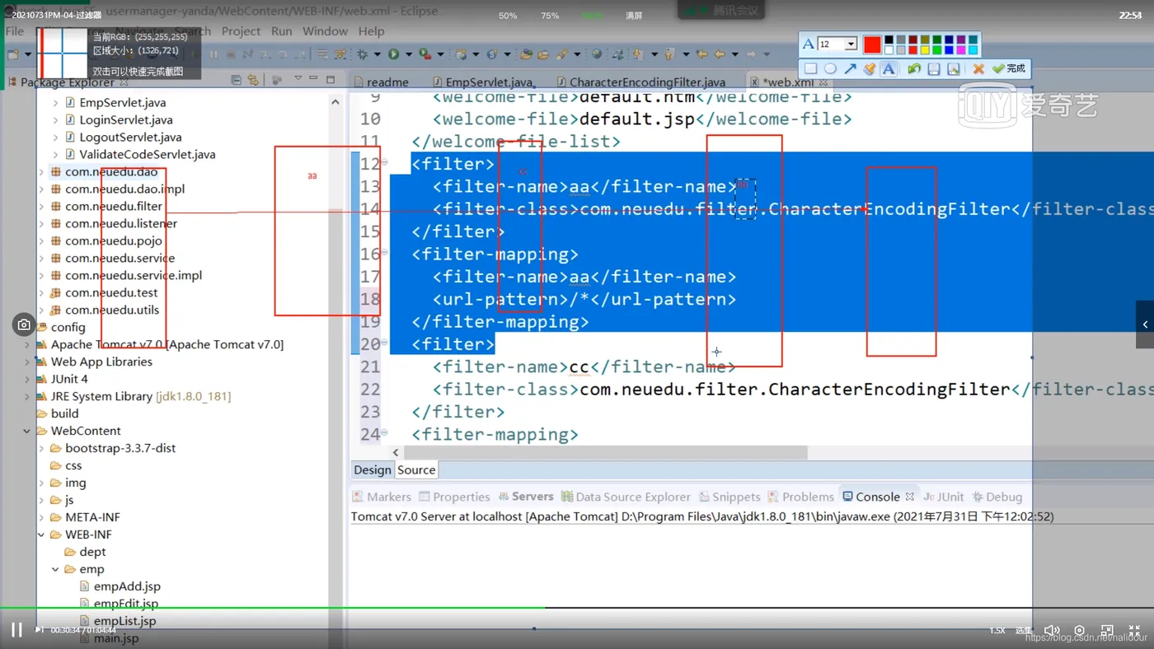The image size is (1154, 649).
Task: Set the video size to 50%
Action: (508, 16)
